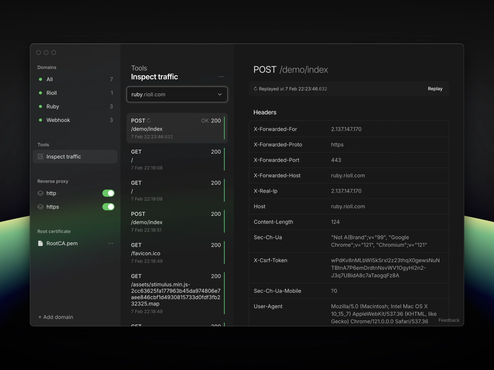
Task: Expand the domain dropdown chevron arrow
Action: (x=220, y=94)
